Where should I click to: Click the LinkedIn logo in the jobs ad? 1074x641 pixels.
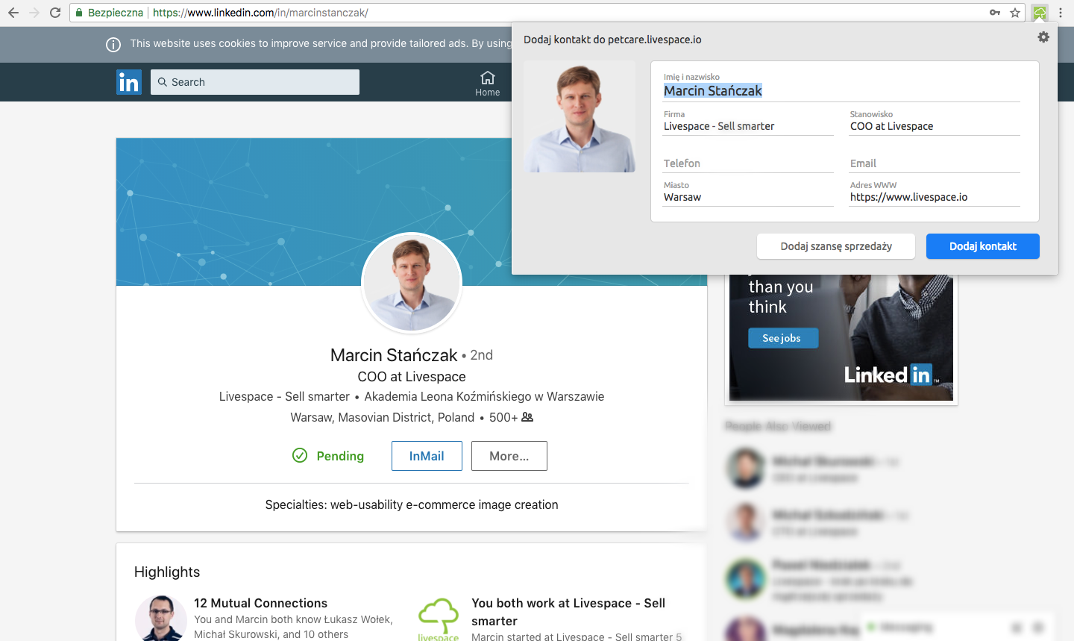click(x=892, y=375)
